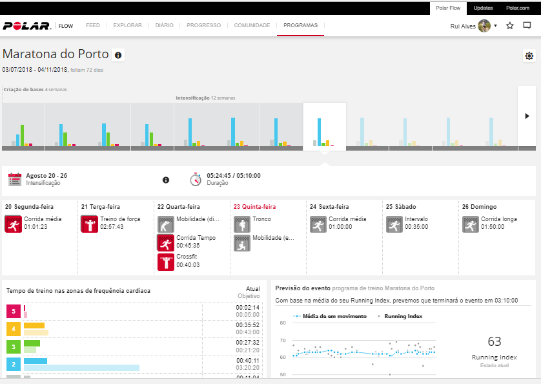Viewport: 541px width, 384px height.
Task: Click the stopwatch duration icon
Action: [195, 179]
